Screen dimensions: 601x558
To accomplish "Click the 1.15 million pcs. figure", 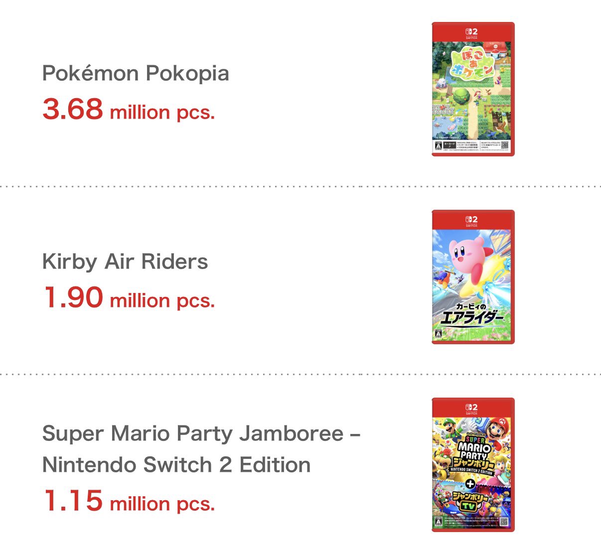I will point(129,500).
